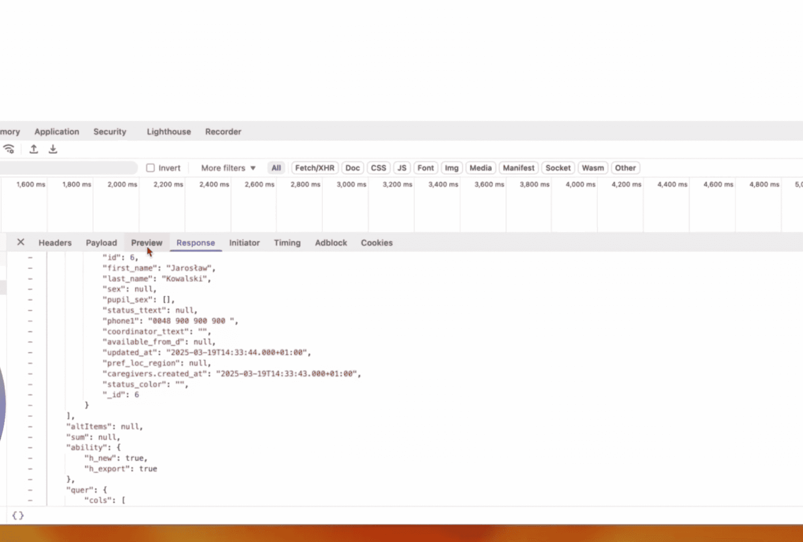Switch to the Recorder tab

click(223, 132)
